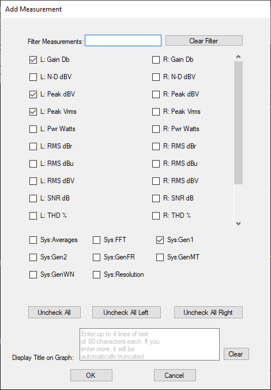Select the R: RMS dBu checkbox

coord(156,164)
